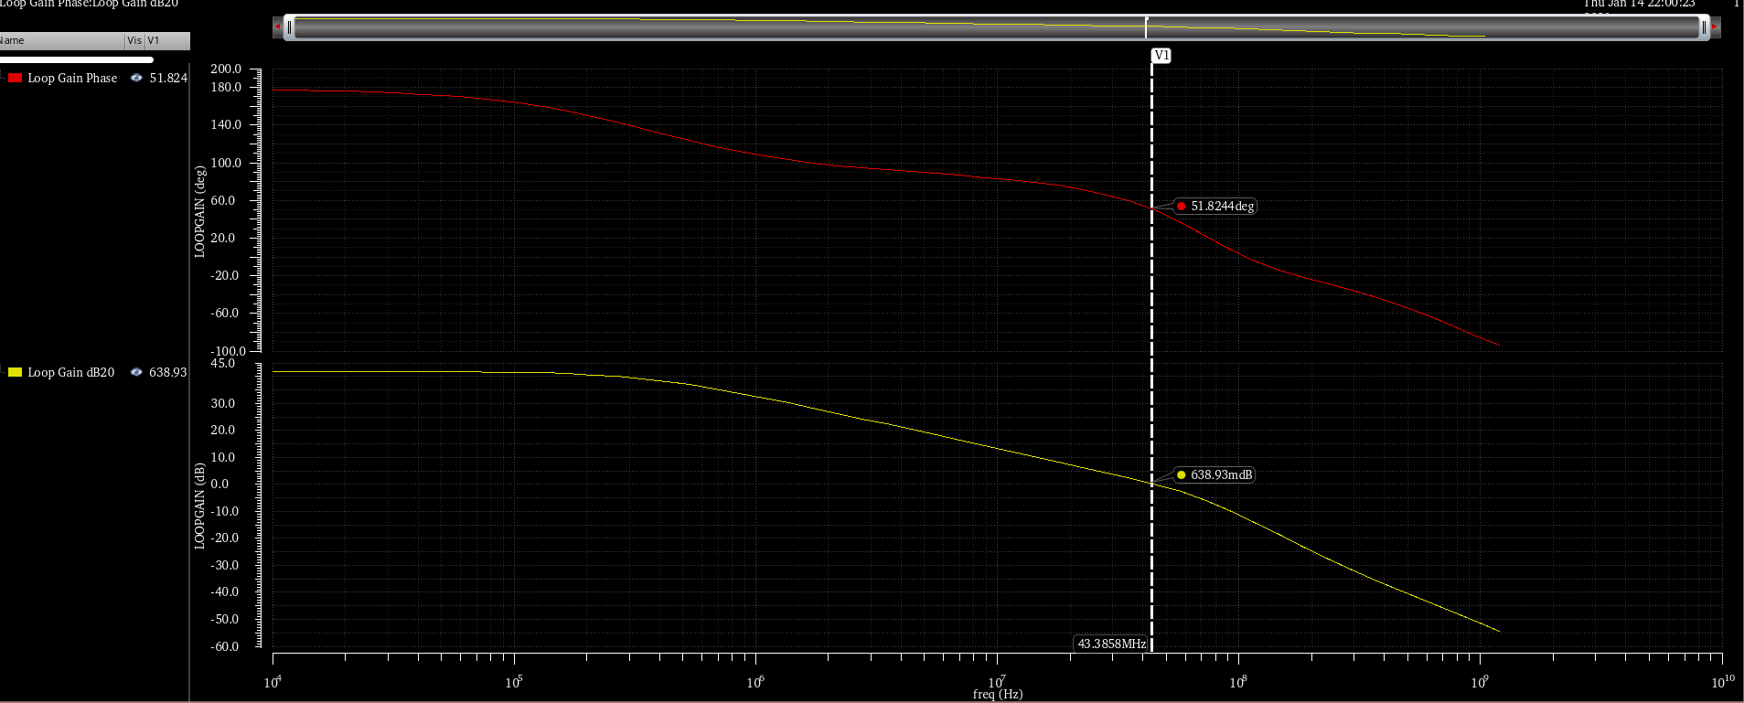Click the yellow Loop Gain dB20 color swatch
This screenshot has height=703, width=1744.
[x=16, y=373]
